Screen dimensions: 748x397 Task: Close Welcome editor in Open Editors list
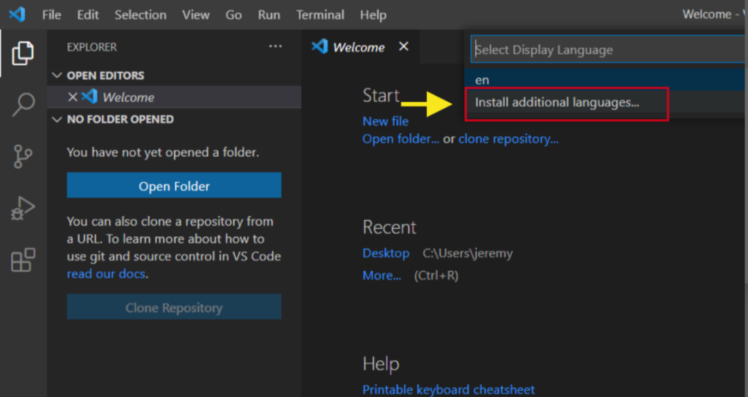[x=73, y=97]
